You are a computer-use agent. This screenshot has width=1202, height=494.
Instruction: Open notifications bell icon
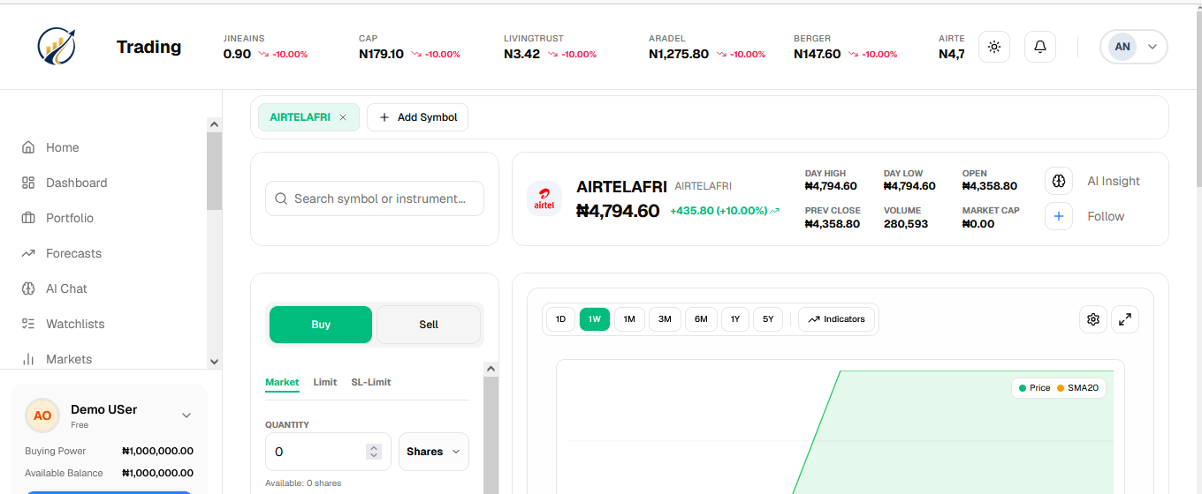point(1040,47)
